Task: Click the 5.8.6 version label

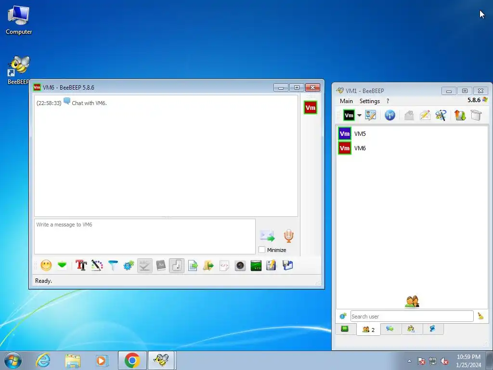Action: [474, 100]
